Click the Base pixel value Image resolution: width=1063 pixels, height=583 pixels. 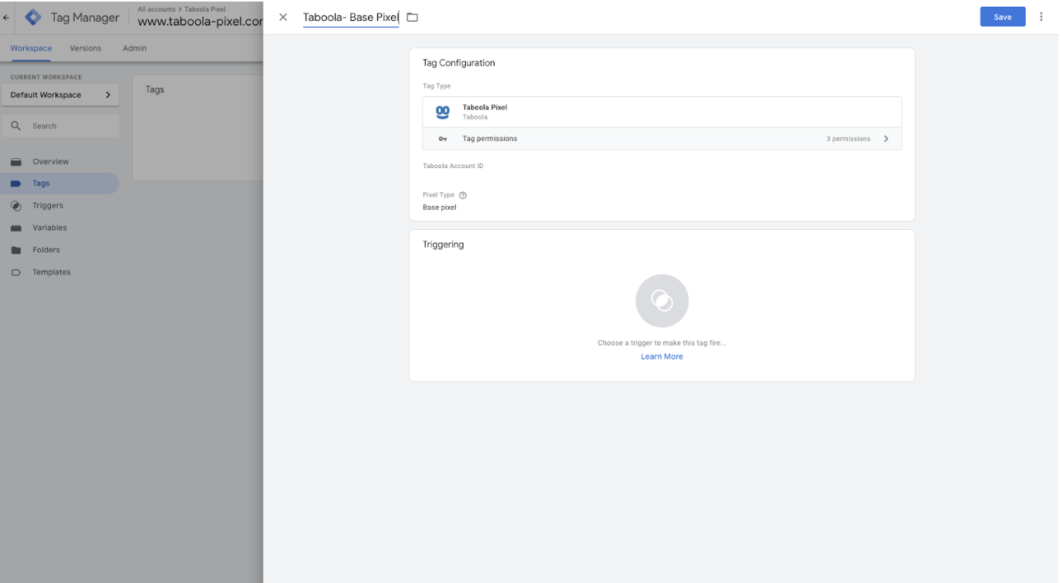point(440,207)
